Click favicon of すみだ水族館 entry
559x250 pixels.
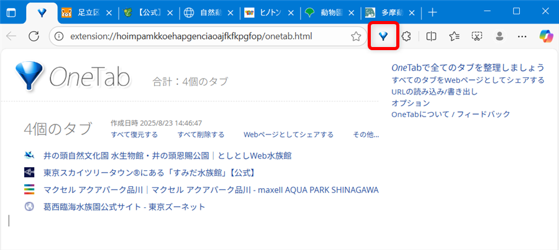[x=29, y=173]
